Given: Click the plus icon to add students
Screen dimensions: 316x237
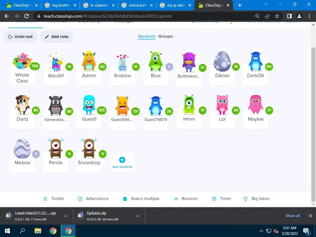Looking at the screenshot, I should pos(122,160).
